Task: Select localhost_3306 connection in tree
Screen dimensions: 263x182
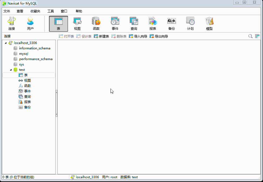Action: [x=25, y=43]
